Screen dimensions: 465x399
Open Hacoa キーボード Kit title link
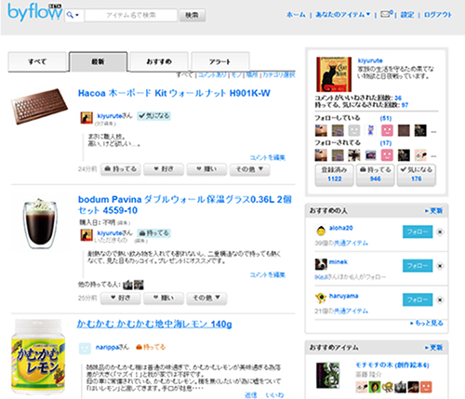coord(174,93)
